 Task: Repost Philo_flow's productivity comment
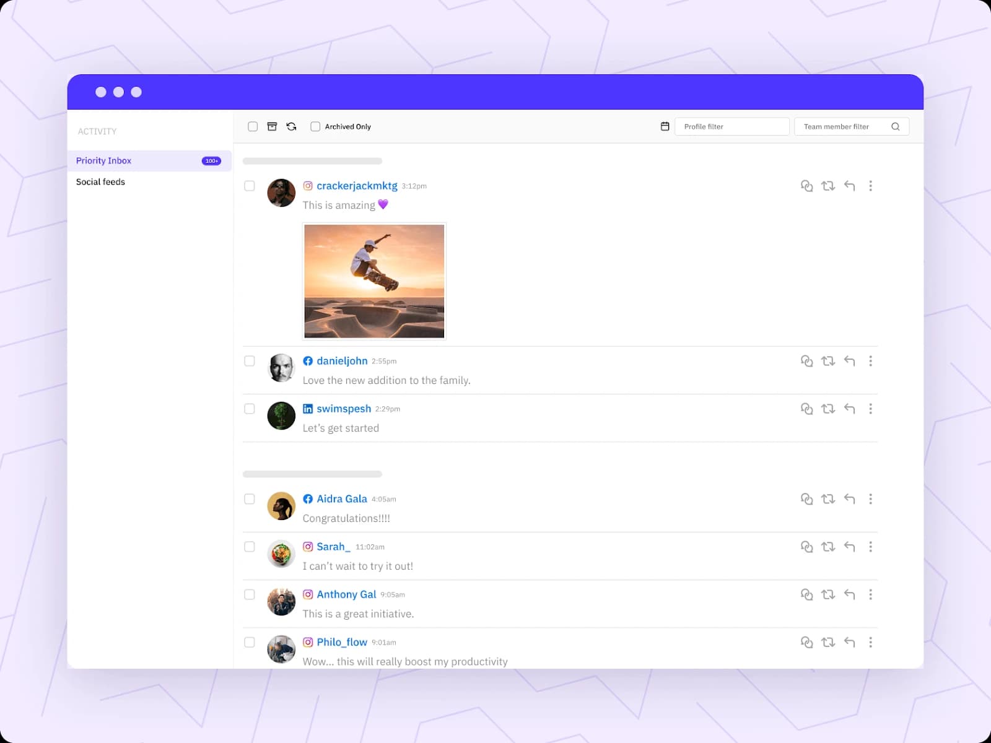(829, 642)
